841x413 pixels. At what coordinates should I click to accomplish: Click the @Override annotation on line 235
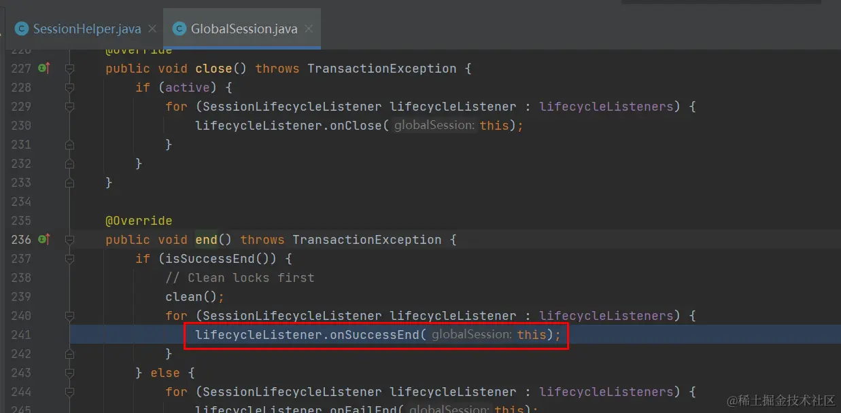click(x=139, y=221)
